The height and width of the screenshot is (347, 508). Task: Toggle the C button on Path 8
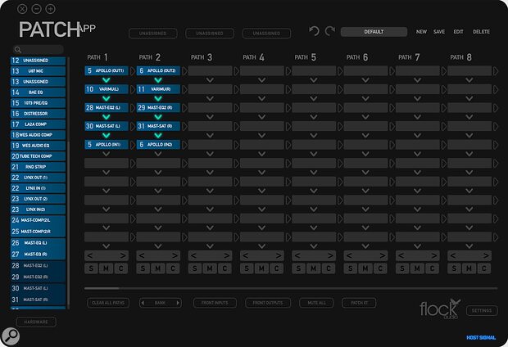484,268
